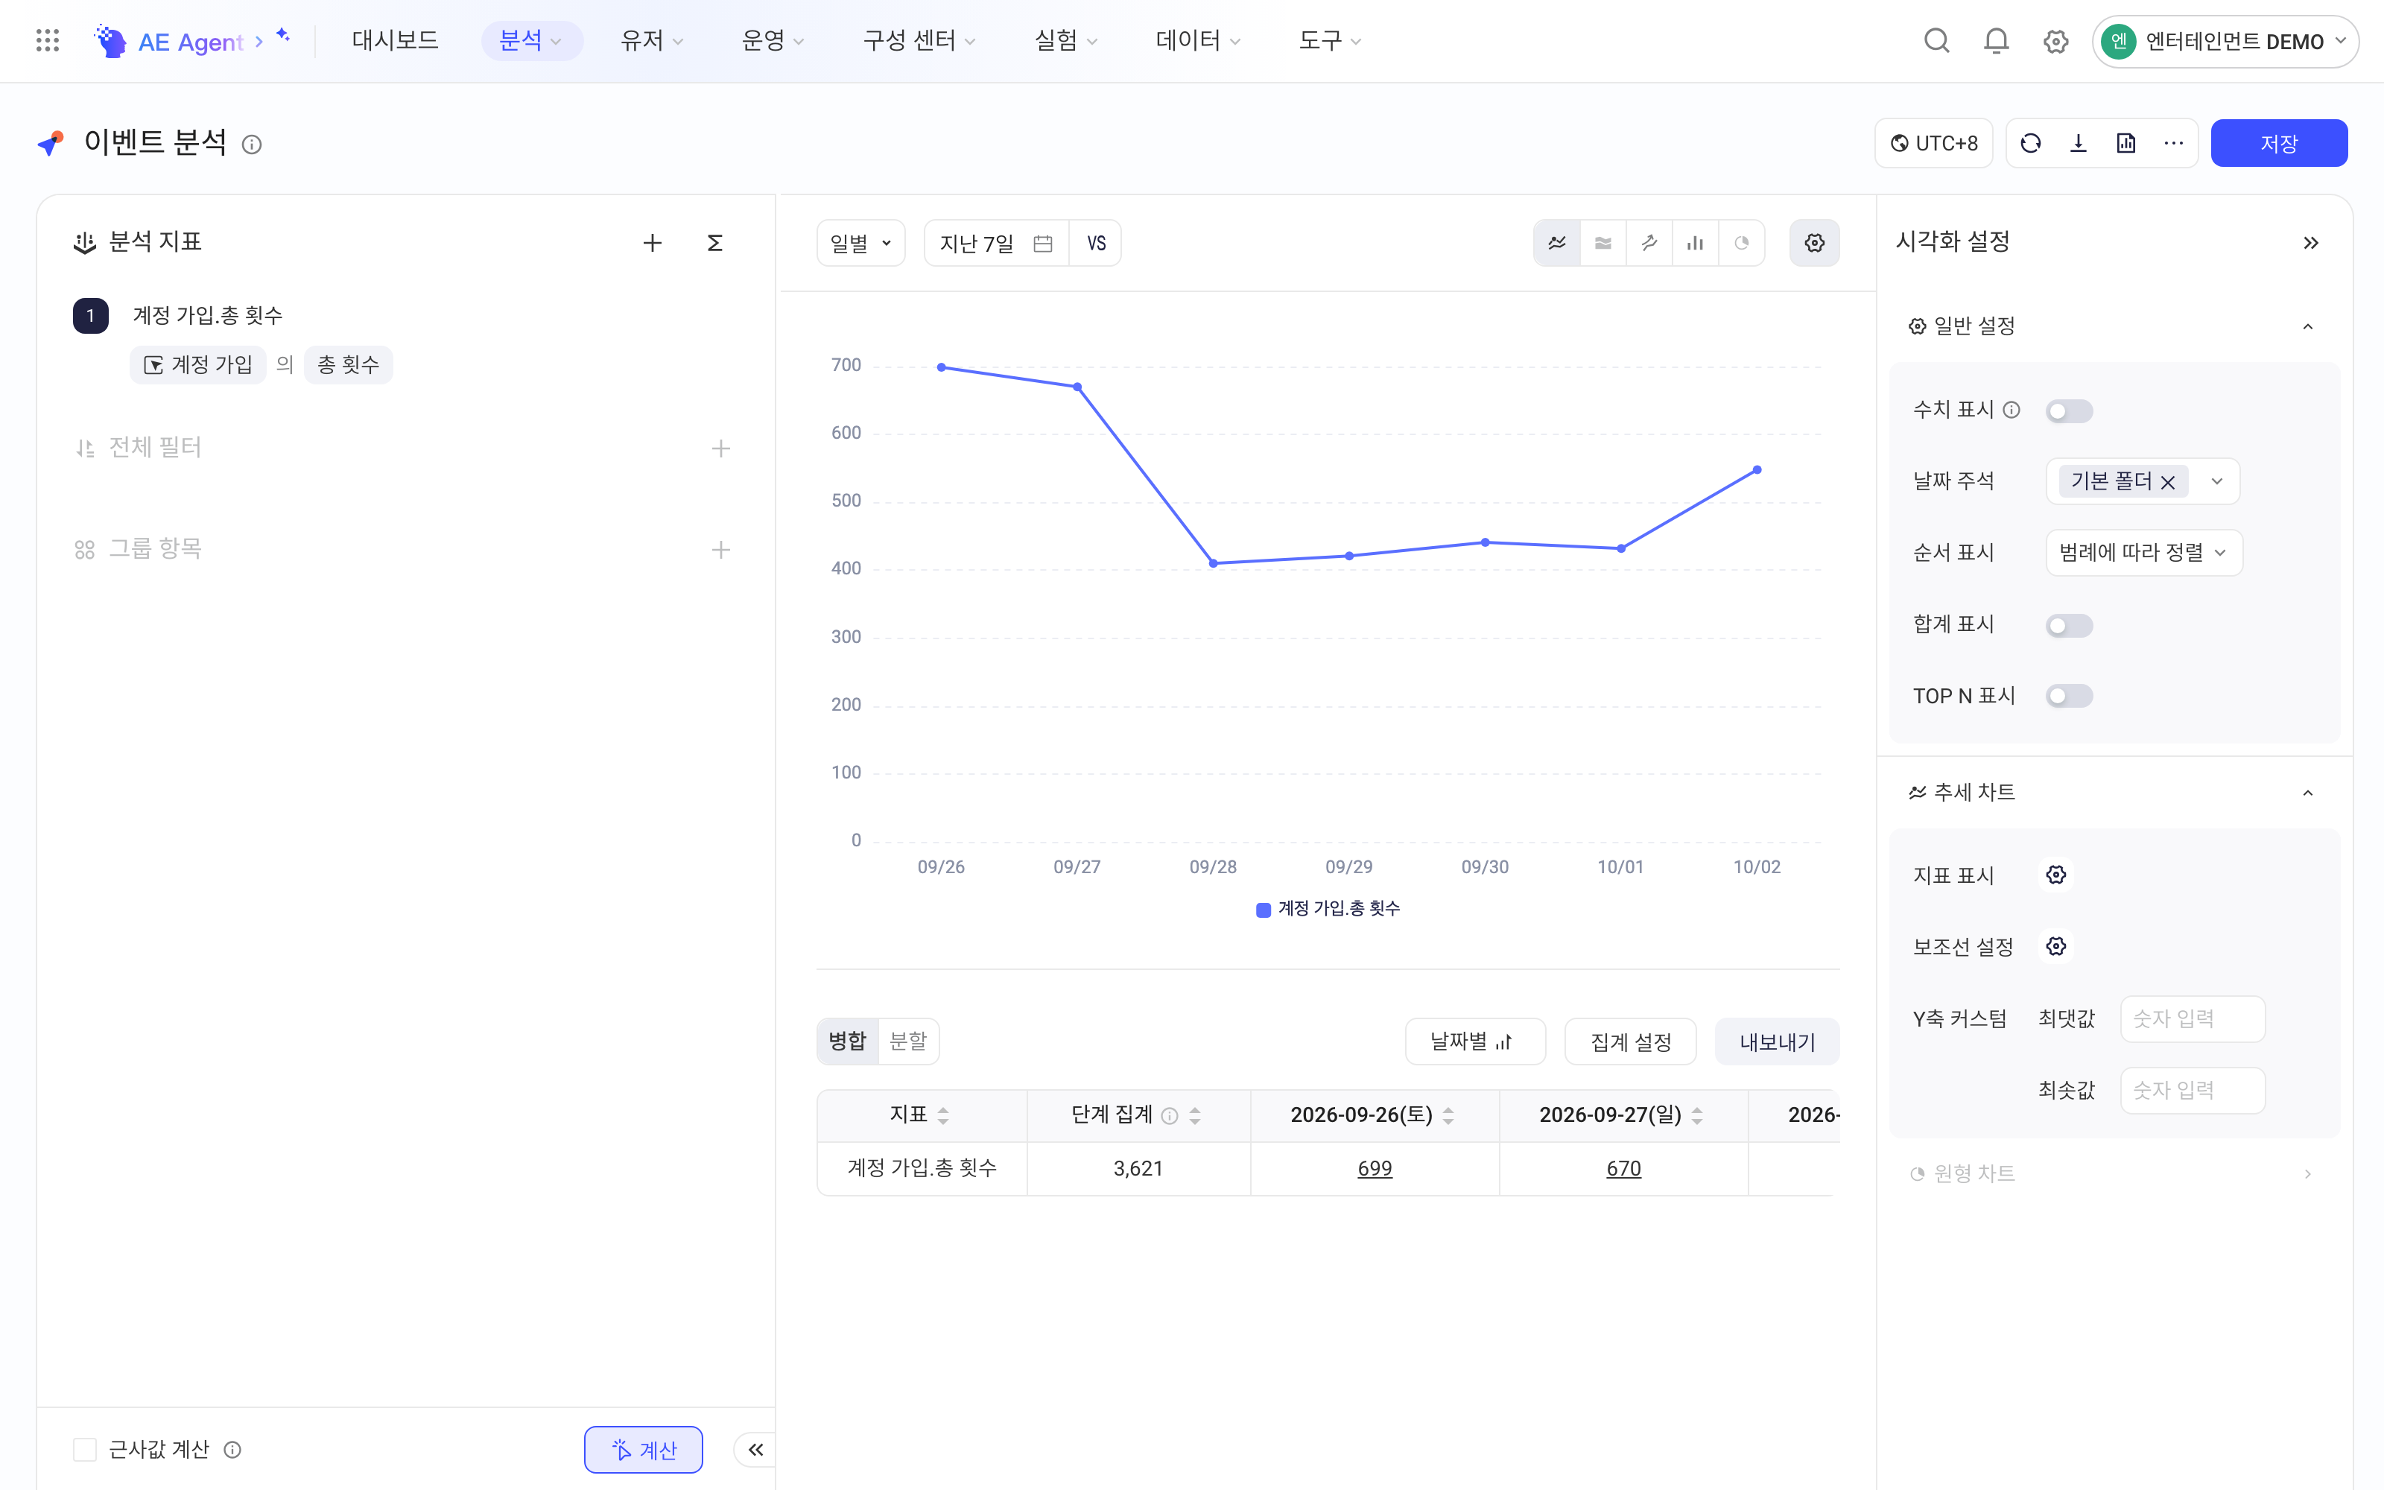Screen dimensions: 2384x1490
Task: Open the 유저 menu
Action: [651, 40]
